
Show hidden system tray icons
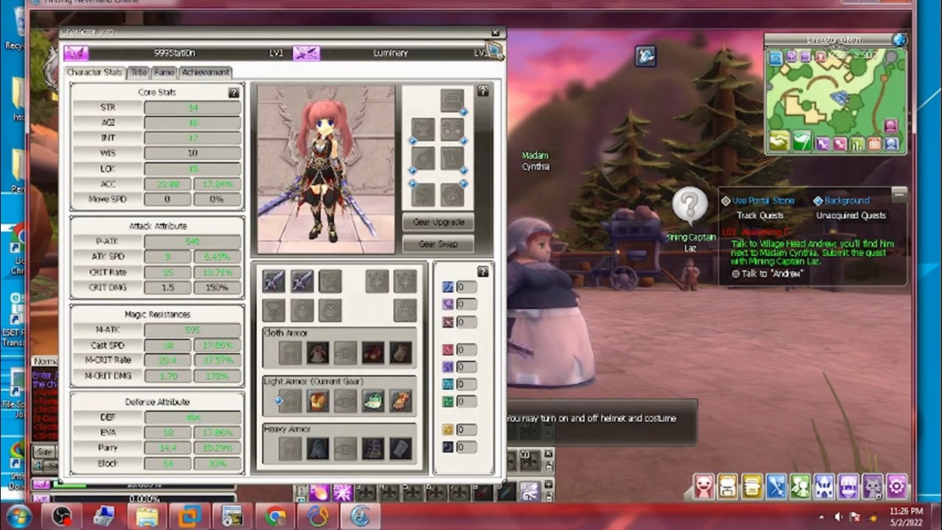pos(821,517)
